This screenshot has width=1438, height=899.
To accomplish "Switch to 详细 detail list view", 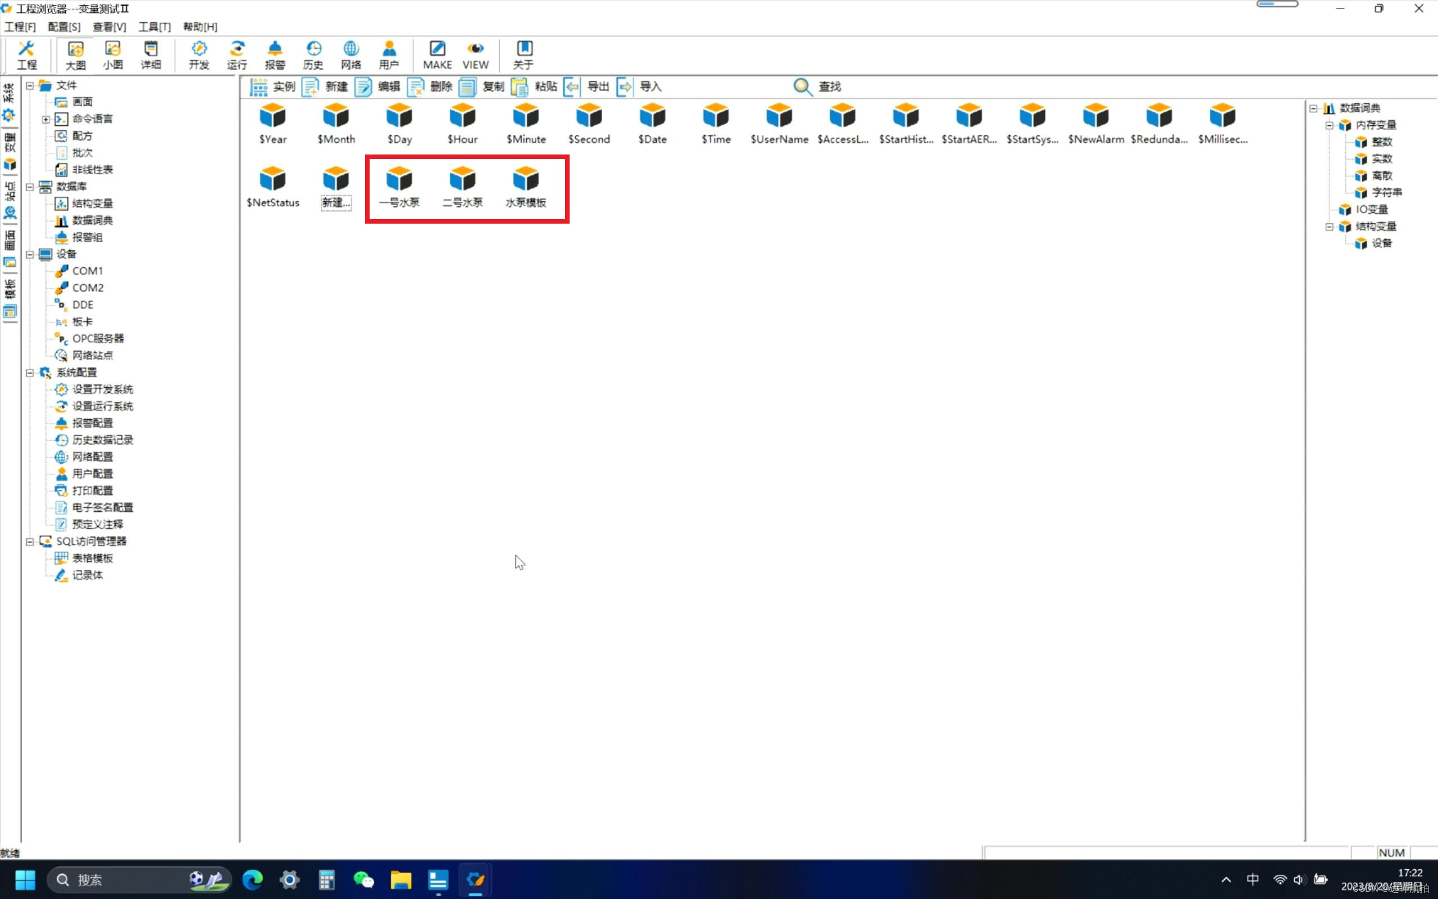I will point(151,55).
